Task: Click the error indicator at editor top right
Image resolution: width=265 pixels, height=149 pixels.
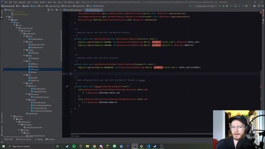Action: pyautogui.click(x=261, y=13)
